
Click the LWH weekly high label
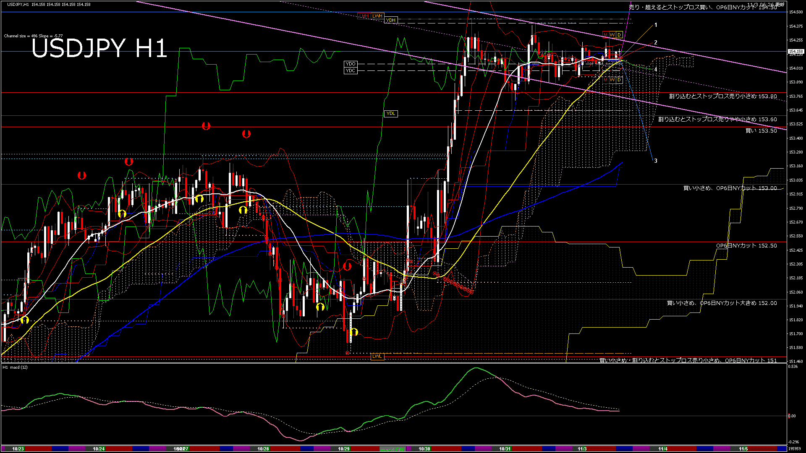[x=377, y=16]
